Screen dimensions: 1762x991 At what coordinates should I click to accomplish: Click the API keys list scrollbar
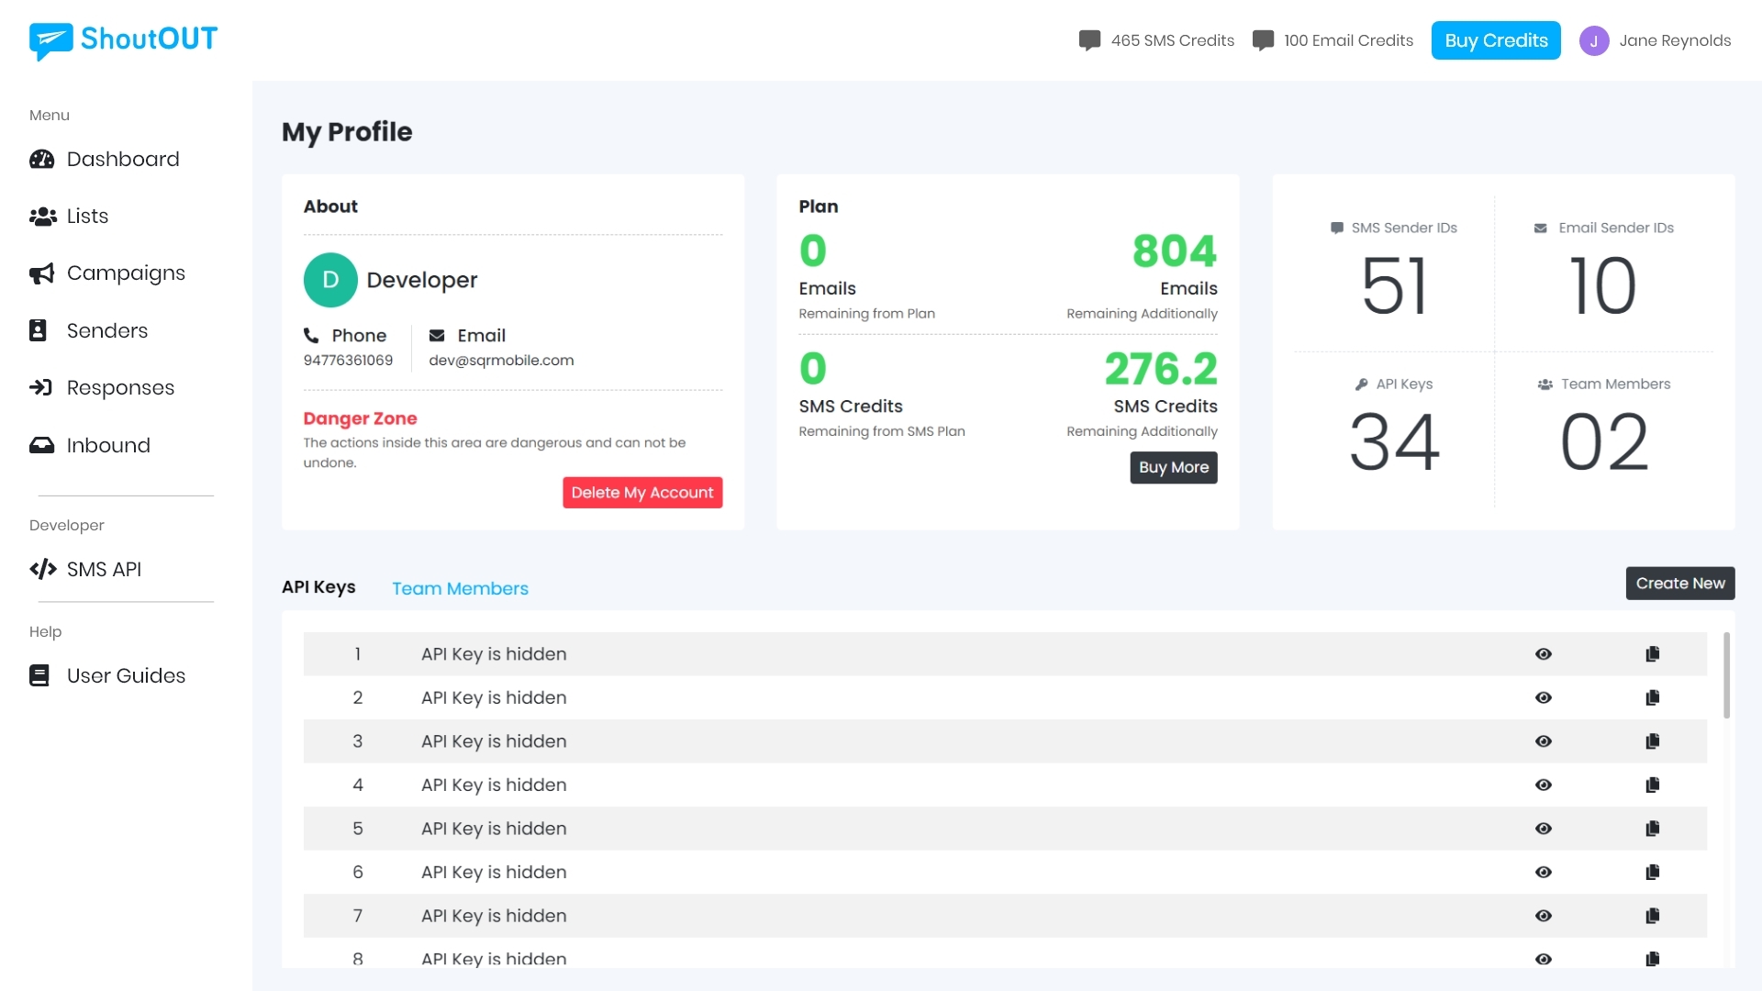pyautogui.click(x=1725, y=675)
